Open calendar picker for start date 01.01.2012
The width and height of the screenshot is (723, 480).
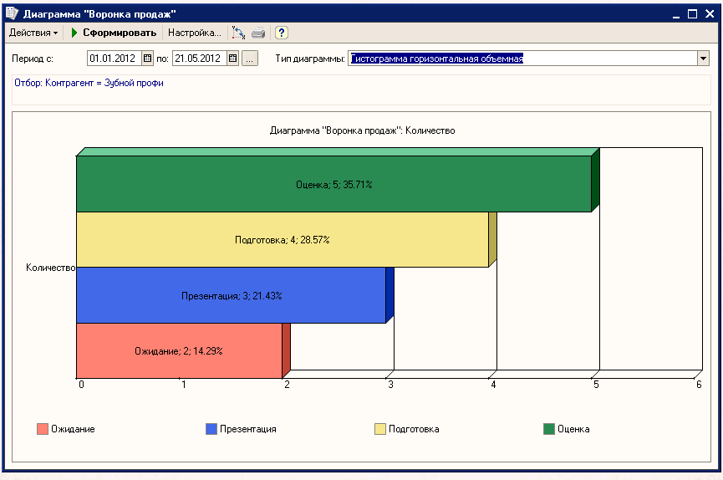(148, 59)
